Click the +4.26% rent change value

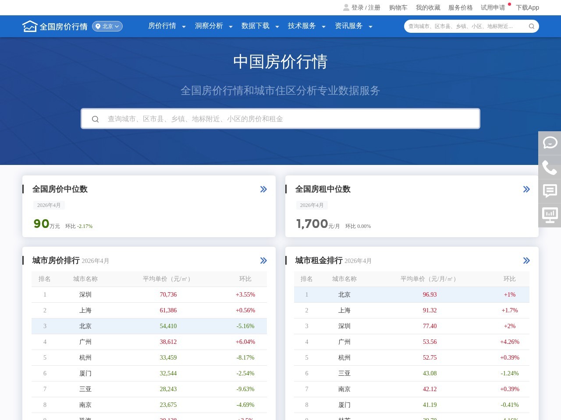(510, 342)
